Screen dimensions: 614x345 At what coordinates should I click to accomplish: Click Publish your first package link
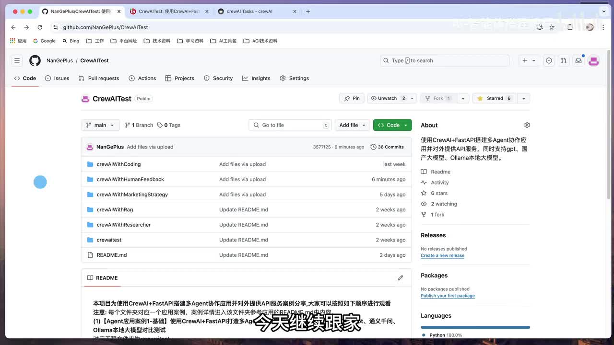pos(448,296)
